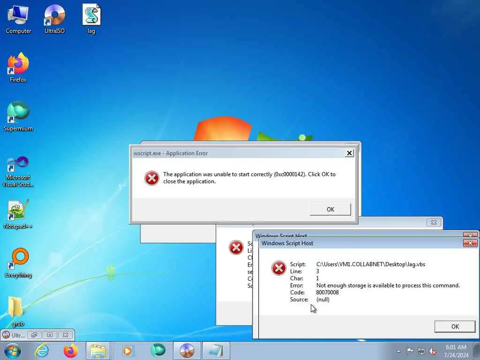Launch the Supermium desktop shortcut
Image resolution: width=480 pixels, height=360 pixels.
(18, 116)
